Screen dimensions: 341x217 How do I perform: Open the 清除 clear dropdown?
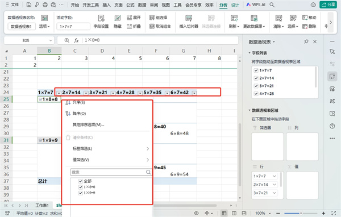[278, 26]
